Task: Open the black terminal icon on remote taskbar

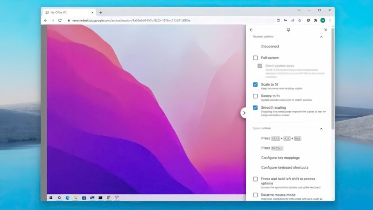Action: tap(101, 198)
